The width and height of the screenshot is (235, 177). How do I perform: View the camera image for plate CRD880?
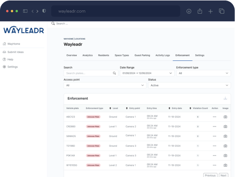[225, 126]
